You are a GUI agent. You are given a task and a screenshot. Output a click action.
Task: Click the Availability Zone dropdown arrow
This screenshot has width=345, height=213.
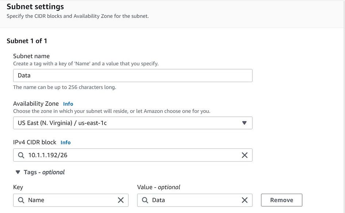click(245, 123)
